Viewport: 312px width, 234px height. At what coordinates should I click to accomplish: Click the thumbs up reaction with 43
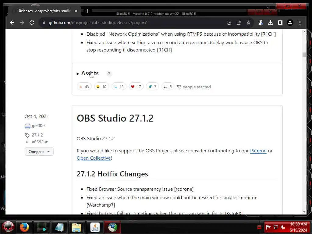[x=84, y=87]
